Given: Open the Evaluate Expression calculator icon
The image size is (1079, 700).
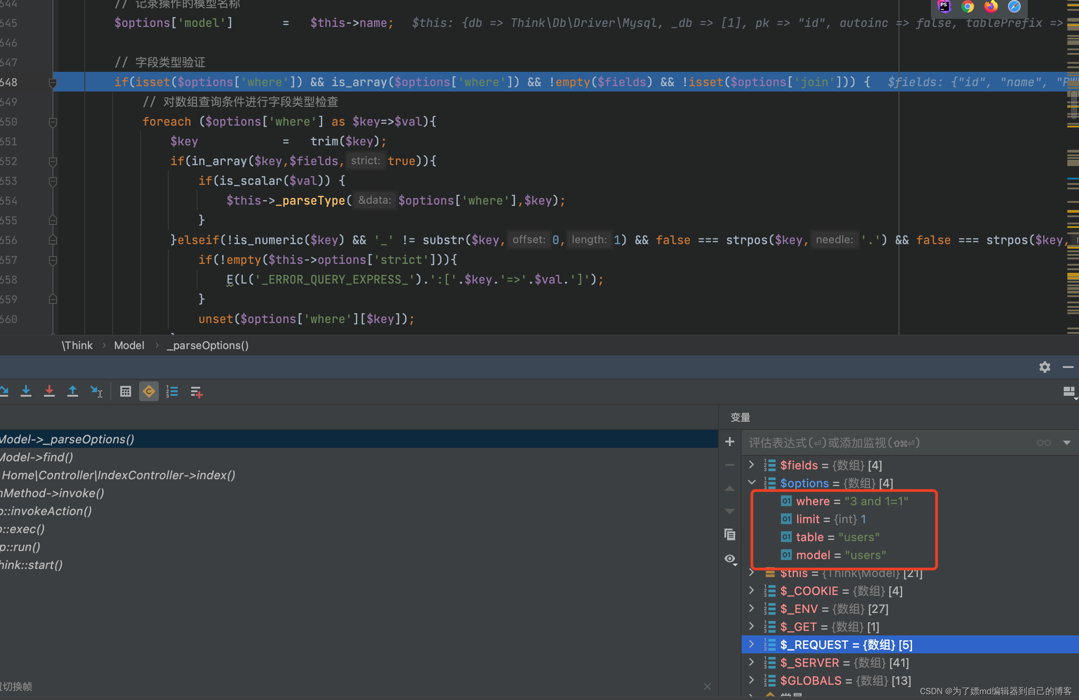Looking at the screenshot, I should (126, 391).
